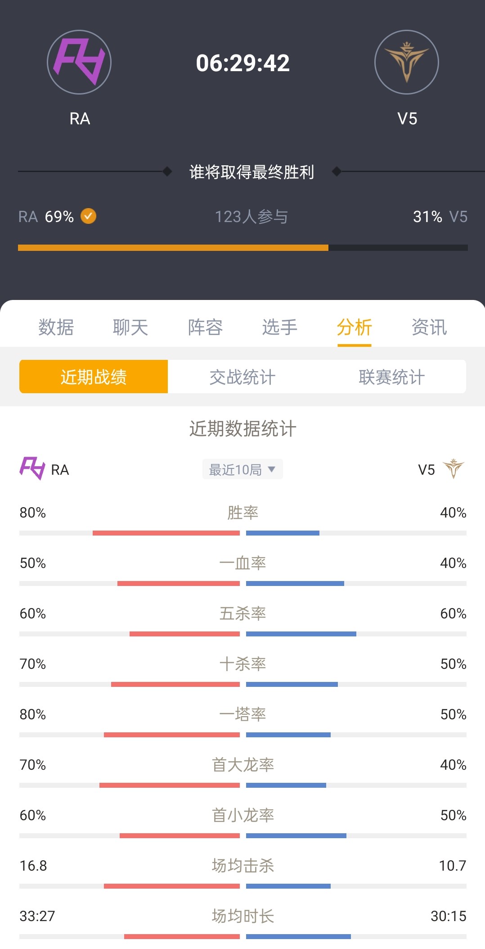Switch to 交战统计 segment
Image resolution: width=485 pixels, height=949 pixels.
click(242, 377)
